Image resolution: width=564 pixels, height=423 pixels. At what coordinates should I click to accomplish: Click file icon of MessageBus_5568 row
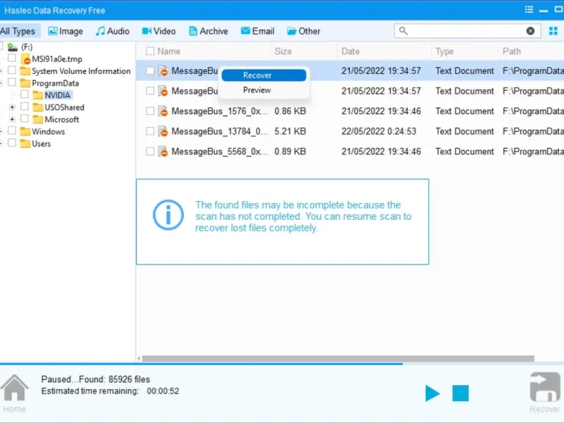(163, 152)
